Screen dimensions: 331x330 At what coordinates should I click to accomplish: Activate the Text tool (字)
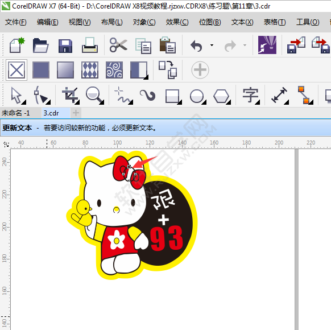click(251, 96)
